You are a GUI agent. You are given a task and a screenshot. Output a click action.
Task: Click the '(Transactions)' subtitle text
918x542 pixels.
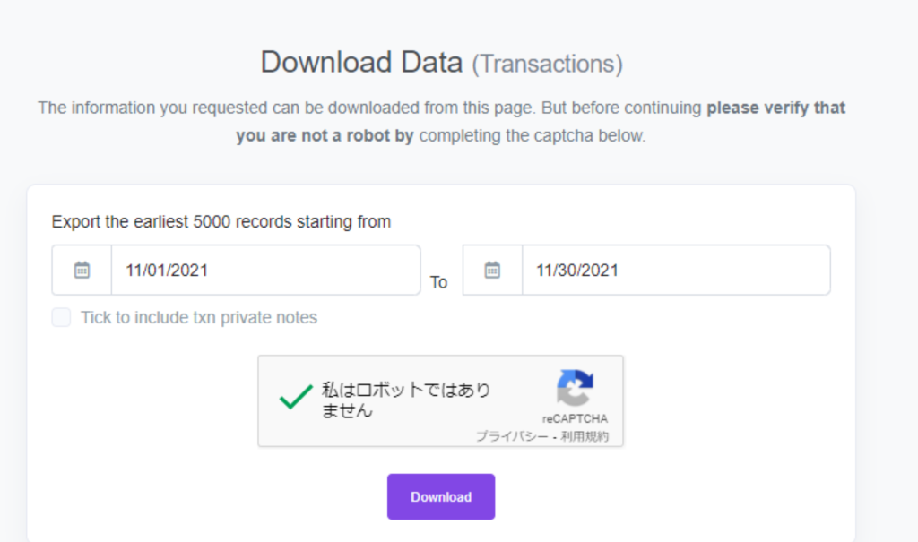548,64
